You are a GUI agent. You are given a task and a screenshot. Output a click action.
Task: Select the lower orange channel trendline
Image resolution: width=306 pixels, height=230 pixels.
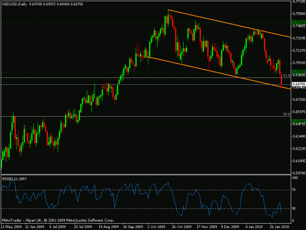click(219, 73)
